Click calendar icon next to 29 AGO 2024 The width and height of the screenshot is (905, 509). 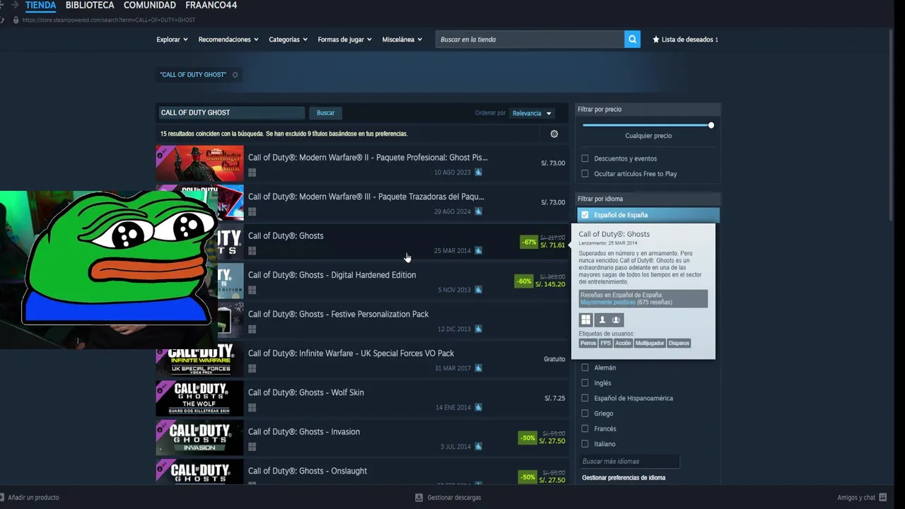[x=479, y=211]
